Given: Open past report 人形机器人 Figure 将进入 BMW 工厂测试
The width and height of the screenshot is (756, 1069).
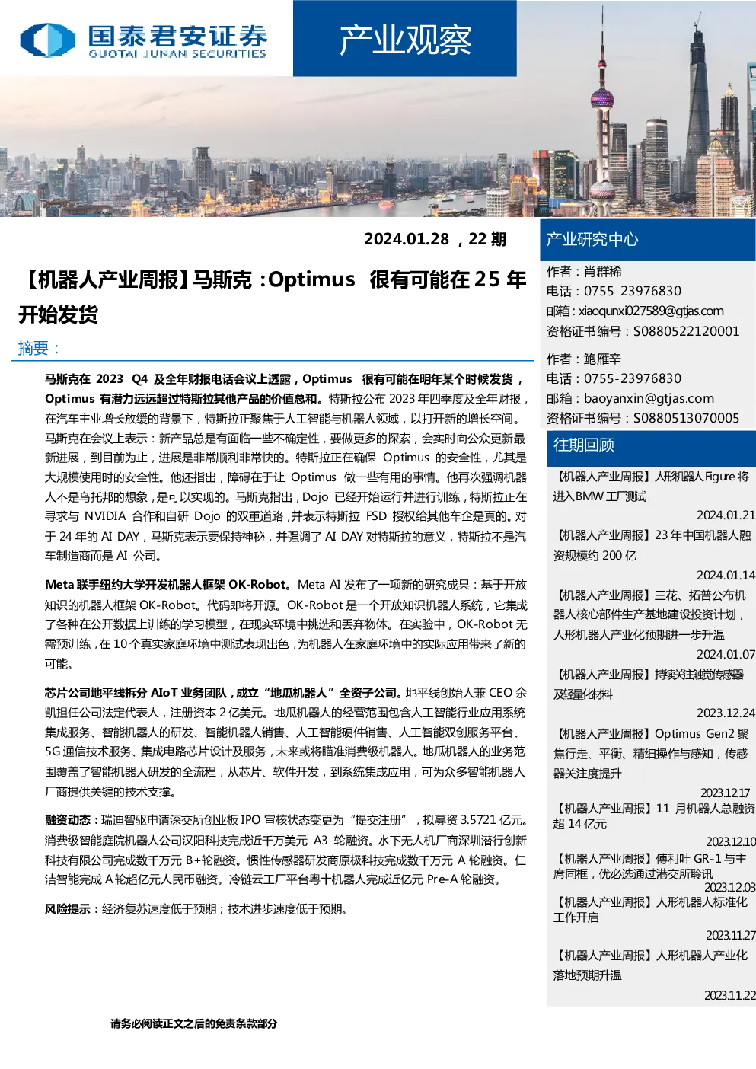Looking at the screenshot, I should [651, 487].
